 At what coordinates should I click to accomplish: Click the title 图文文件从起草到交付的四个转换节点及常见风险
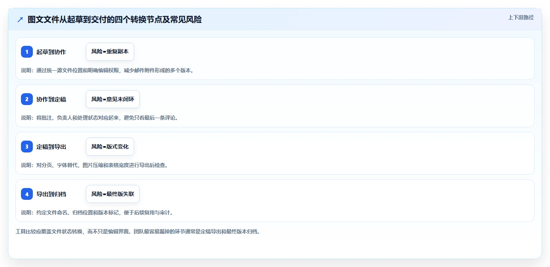[115, 20]
